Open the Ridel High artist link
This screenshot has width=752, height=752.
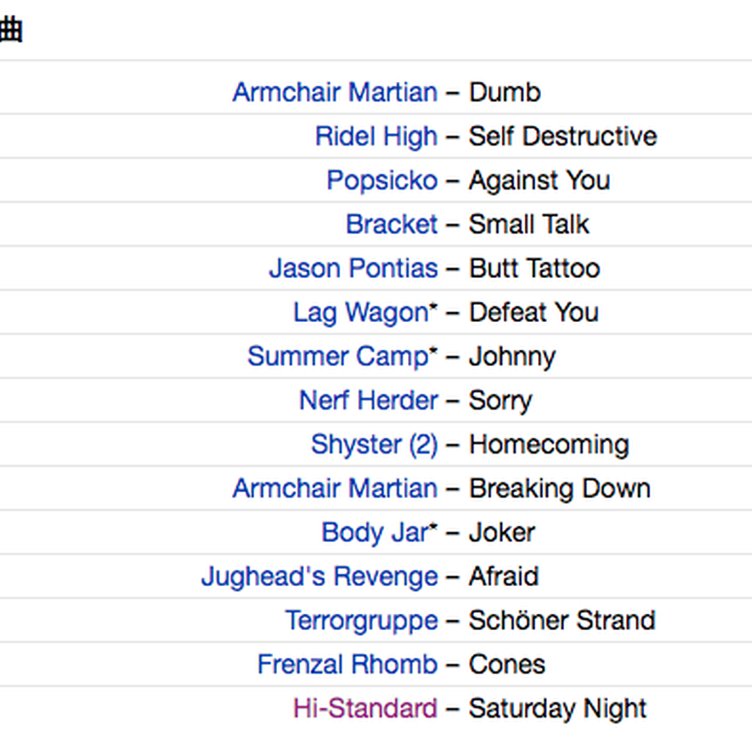377,137
